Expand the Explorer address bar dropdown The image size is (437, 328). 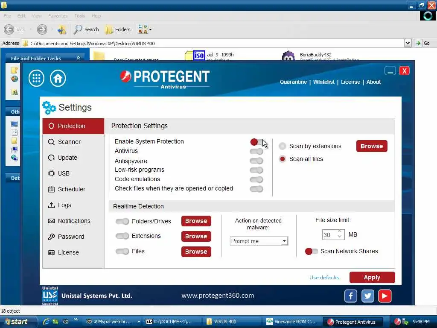click(408, 43)
